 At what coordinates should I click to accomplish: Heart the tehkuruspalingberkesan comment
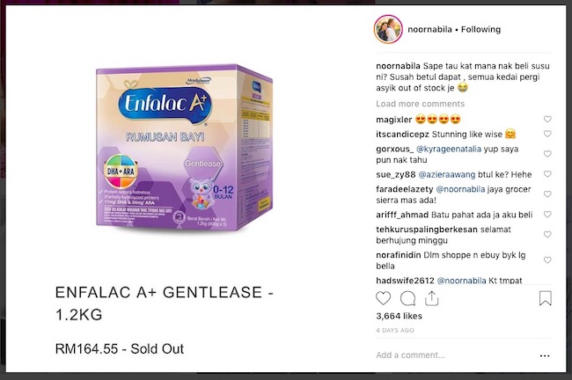point(547,235)
